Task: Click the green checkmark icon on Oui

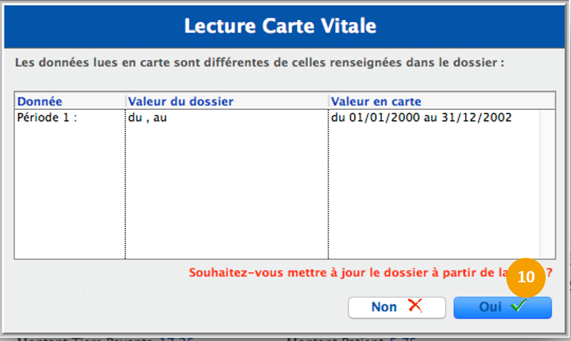Action: coord(518,307)
